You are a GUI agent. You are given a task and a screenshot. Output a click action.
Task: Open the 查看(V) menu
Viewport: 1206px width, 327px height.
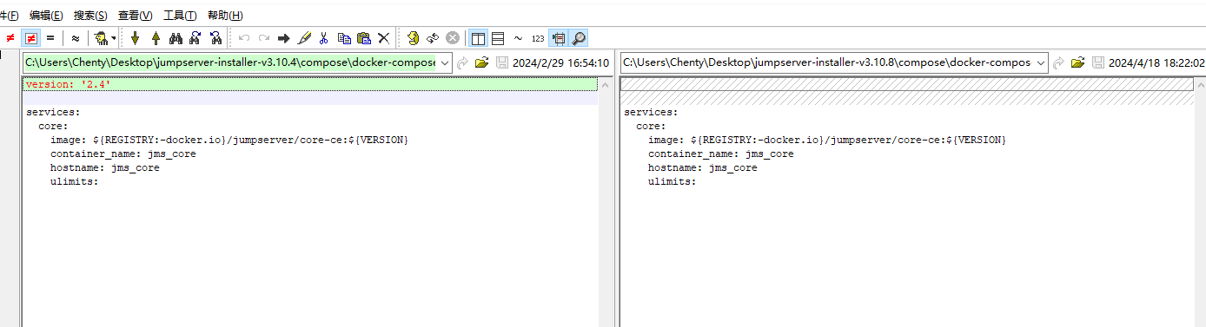136,16
